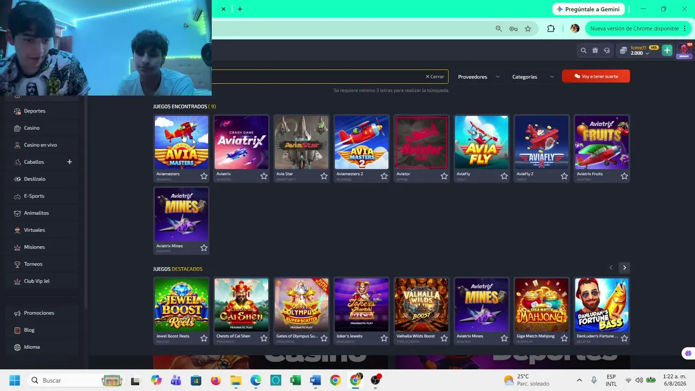This screenshot has width=695, height=391.
Task: Click the Promociones sidebar icon
Action: [17, 313]
